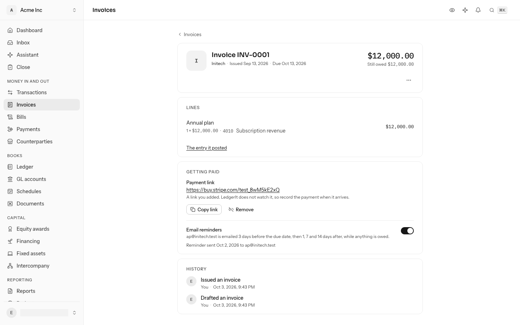
Task: Click the Transactions arrows icon
Action: pyautogui.click(x=10, y=92)
